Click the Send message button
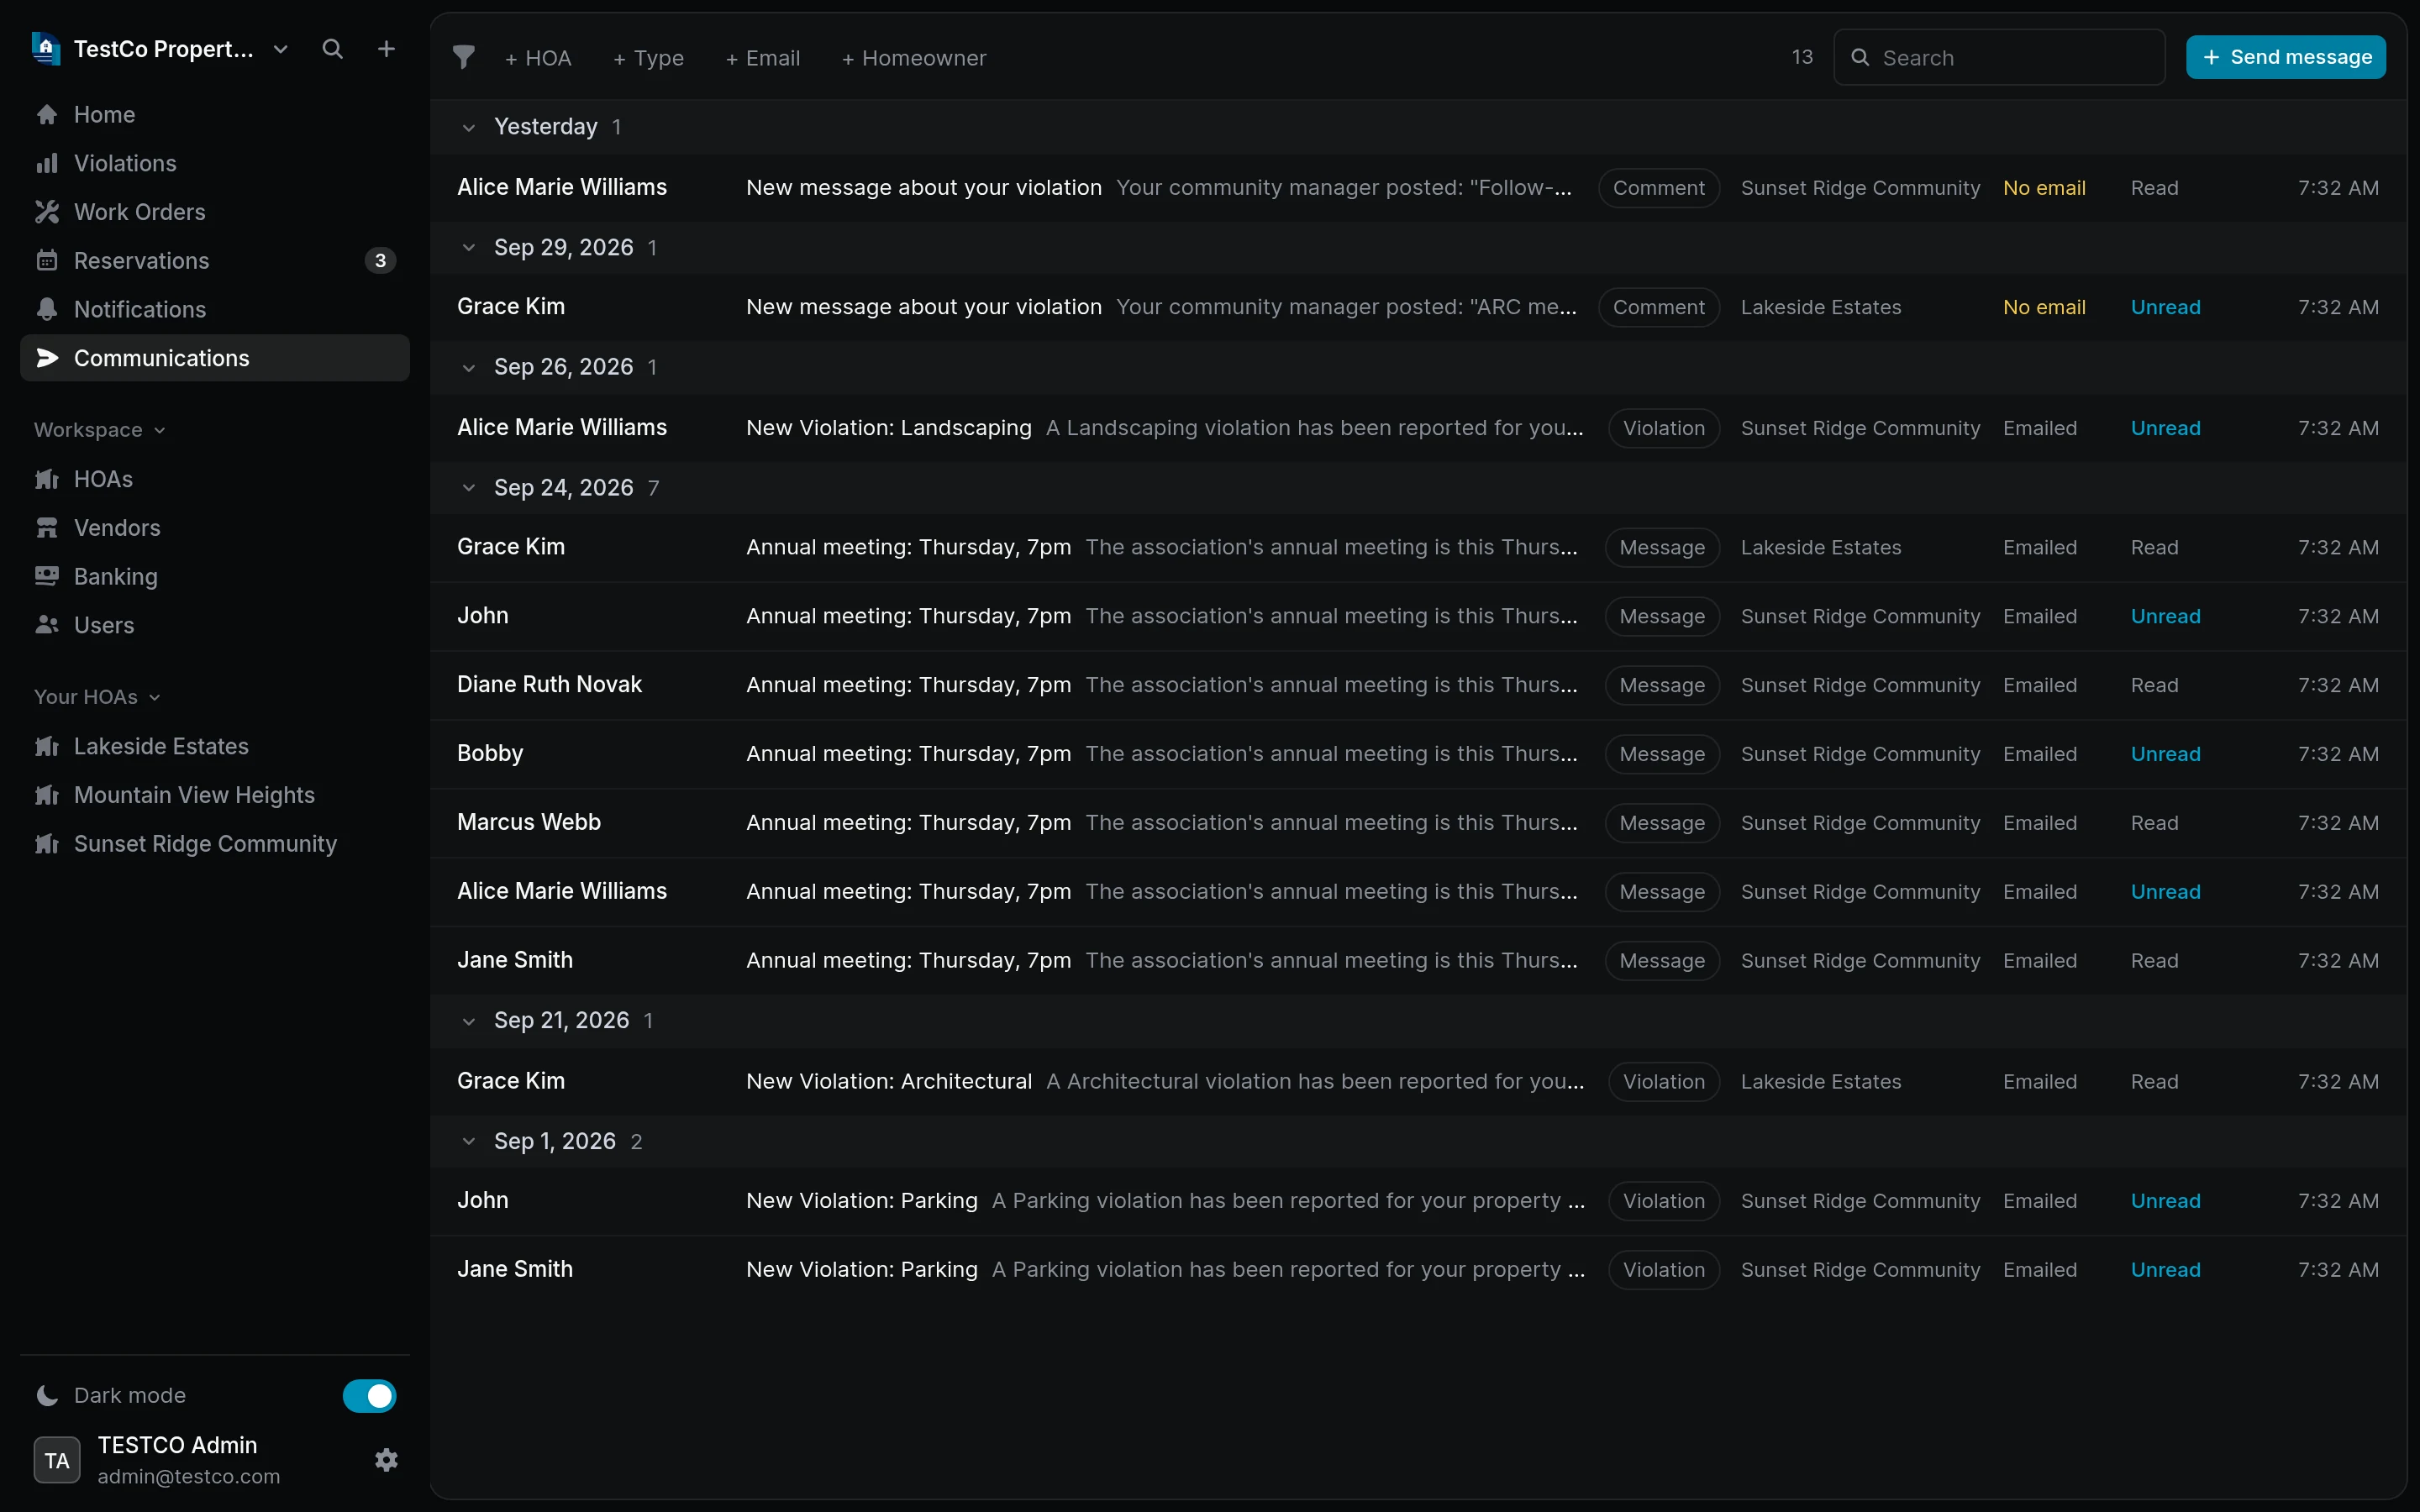Image resolution: width=2420 pixels, height=1512 pixels. [x=2286, y=57]
